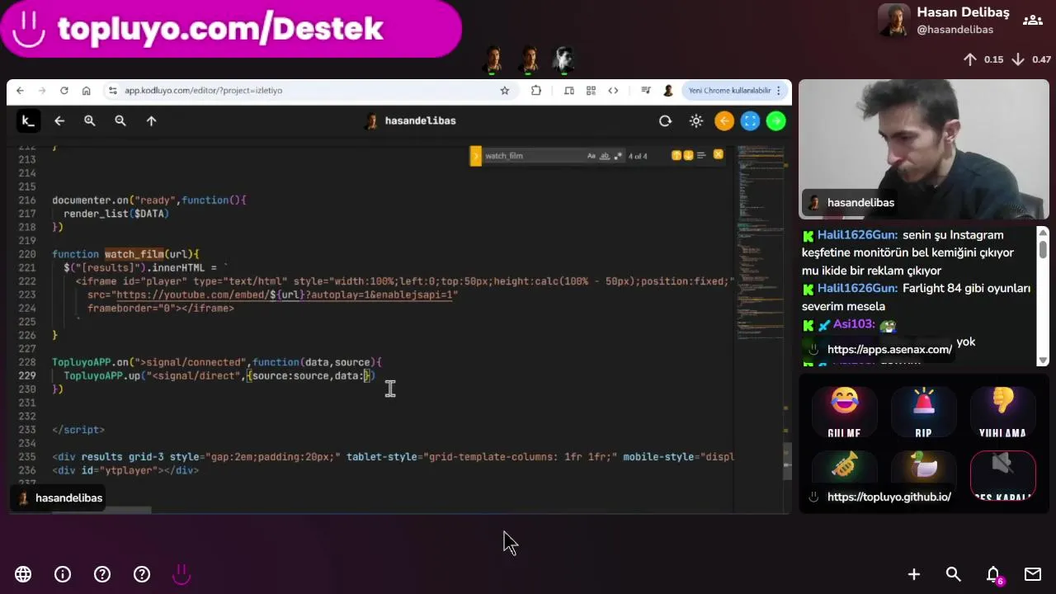Expand the replace toggle in find bar

475,156
